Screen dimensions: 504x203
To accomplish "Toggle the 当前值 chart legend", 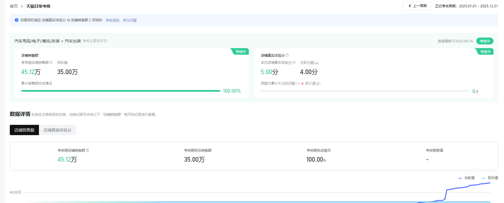I will 467,178.
